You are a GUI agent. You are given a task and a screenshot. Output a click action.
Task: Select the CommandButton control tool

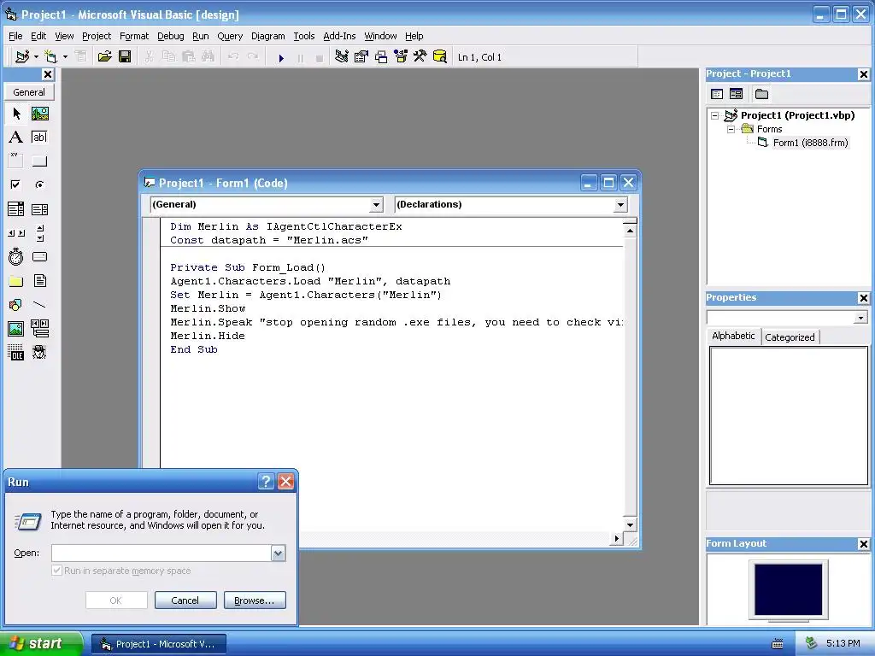[x=39, y=161]
